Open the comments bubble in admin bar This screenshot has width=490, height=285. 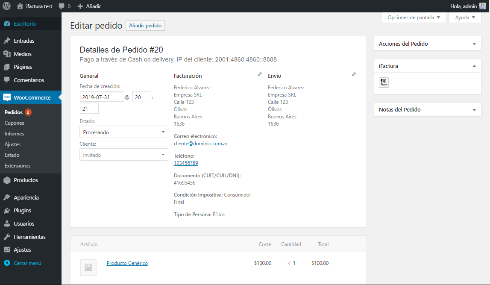click(65, 6)
